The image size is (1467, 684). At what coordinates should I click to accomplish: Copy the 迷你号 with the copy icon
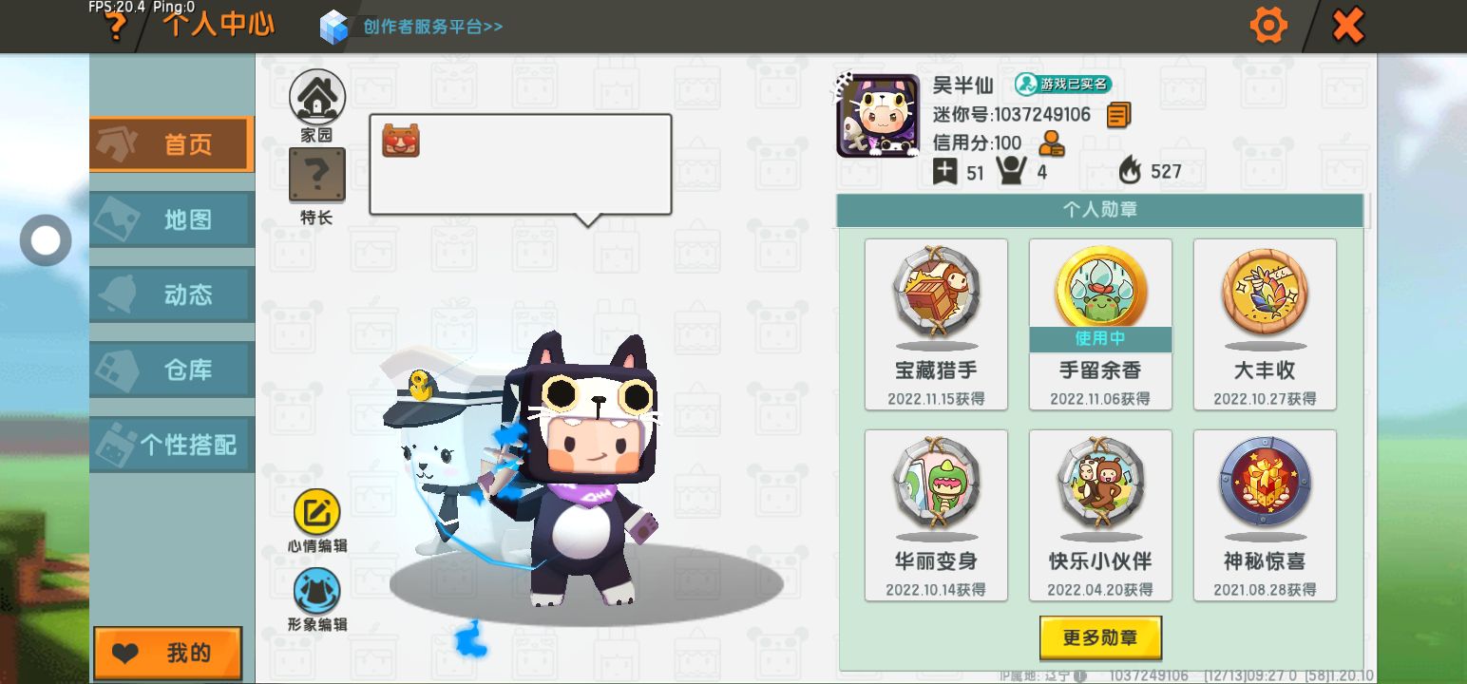[1118, 116]
